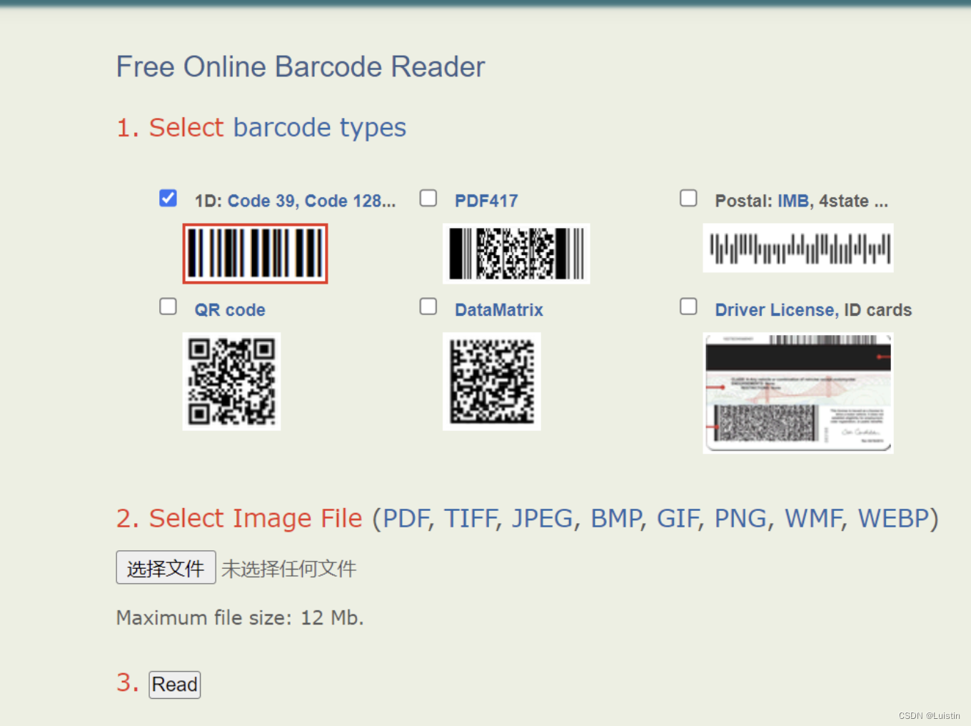
Task: Check the QR code checkbox
Action: point(168,307)
